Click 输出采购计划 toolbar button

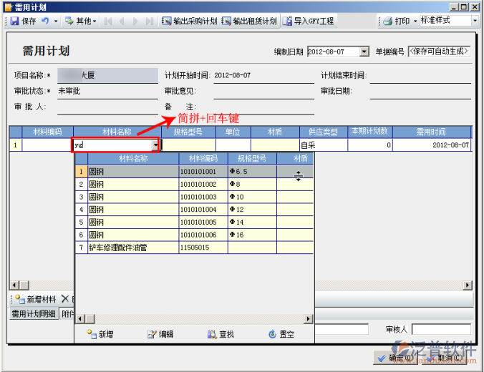pos(189,21)
